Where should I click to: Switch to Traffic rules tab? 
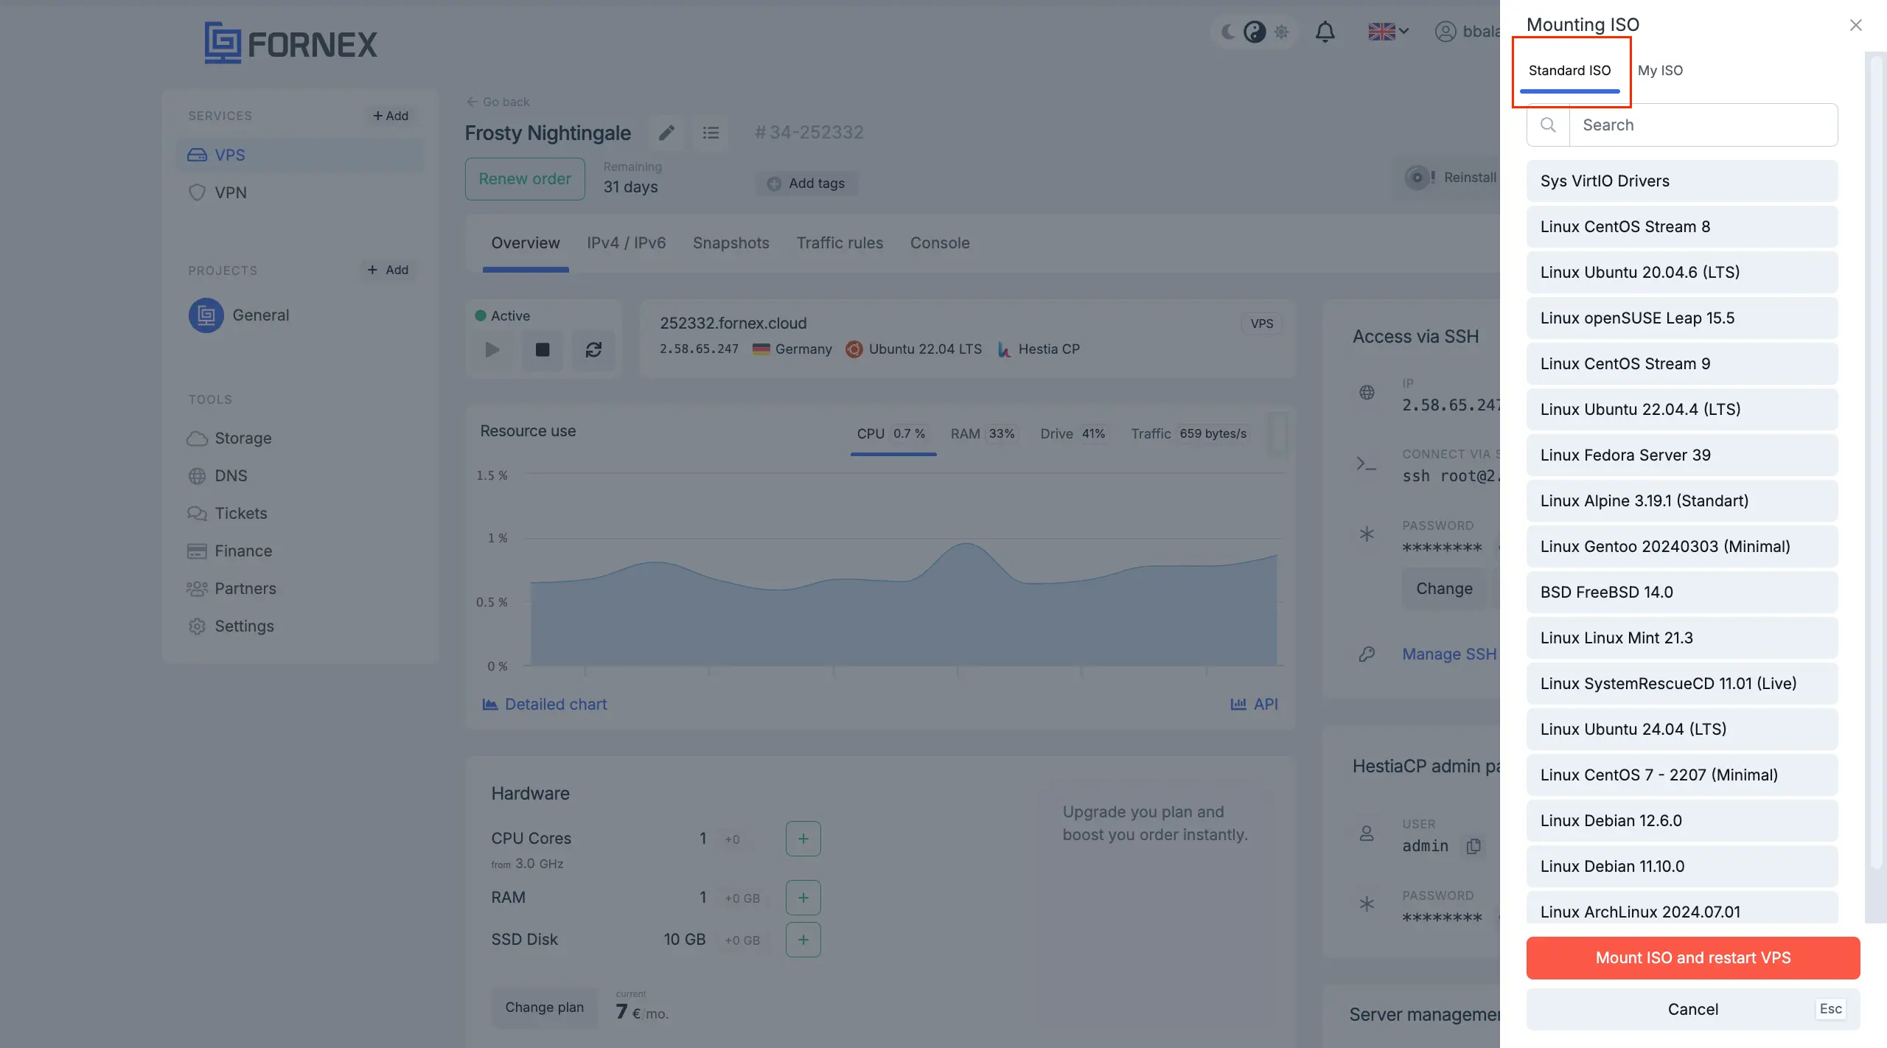(x=840, y=243)
